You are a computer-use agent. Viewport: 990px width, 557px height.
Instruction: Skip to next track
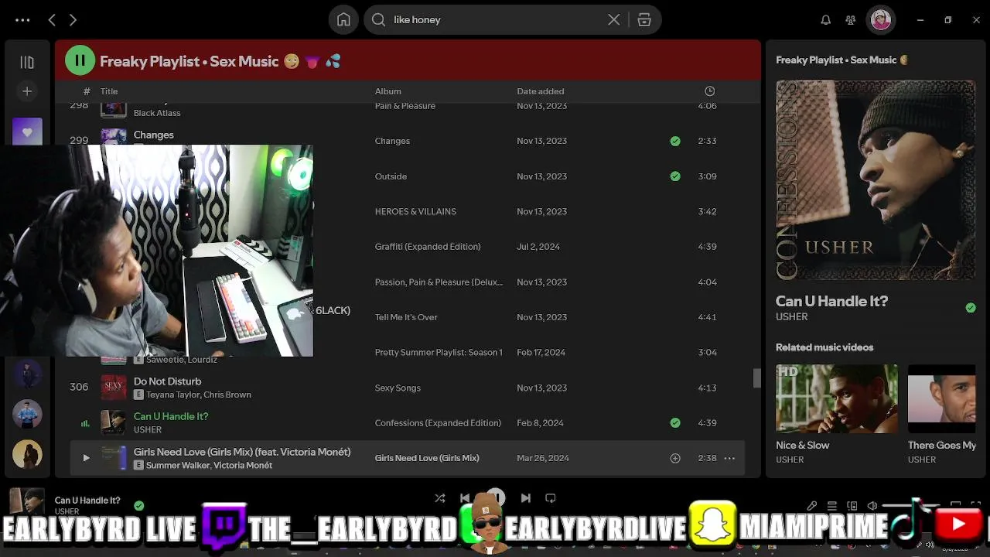click(526, 498)
